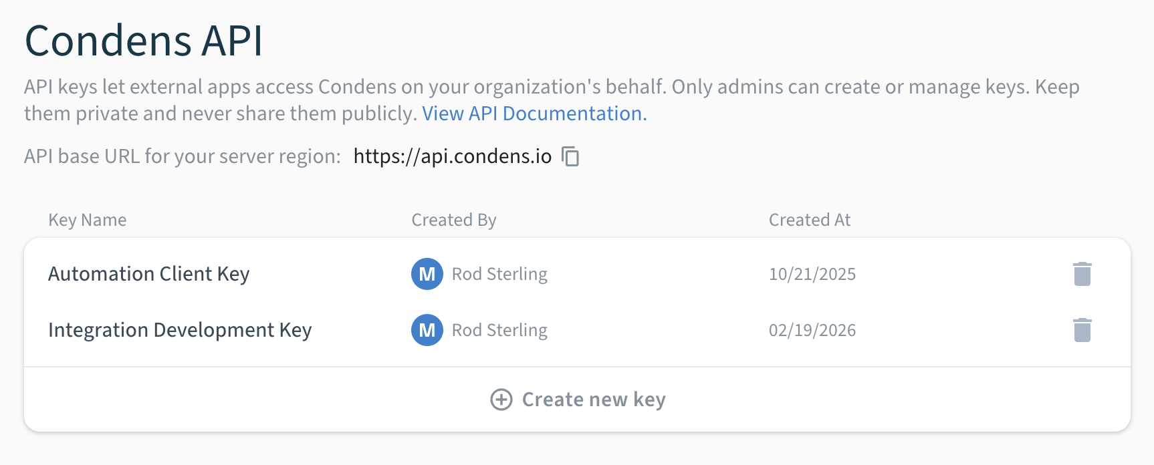Click the Created At column header
Screen dimensions: 1154x465
coord(810,220)
